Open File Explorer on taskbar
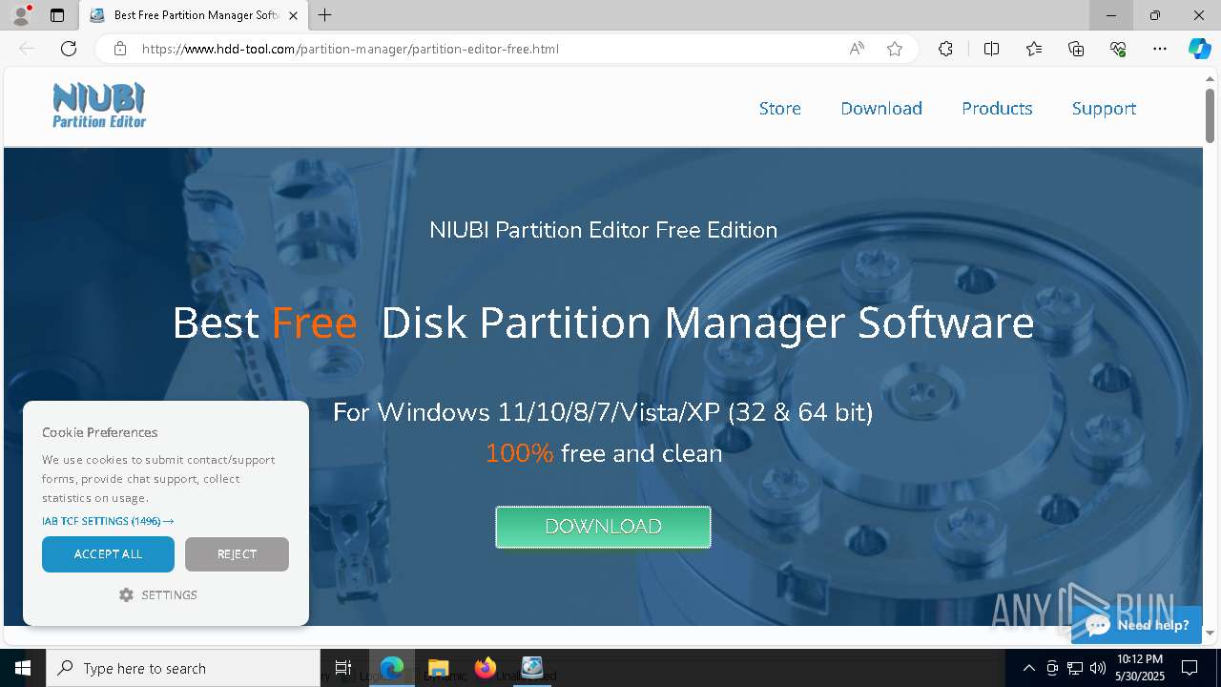1221x687 pixels. pyautogui.click(x=438, y=668)
